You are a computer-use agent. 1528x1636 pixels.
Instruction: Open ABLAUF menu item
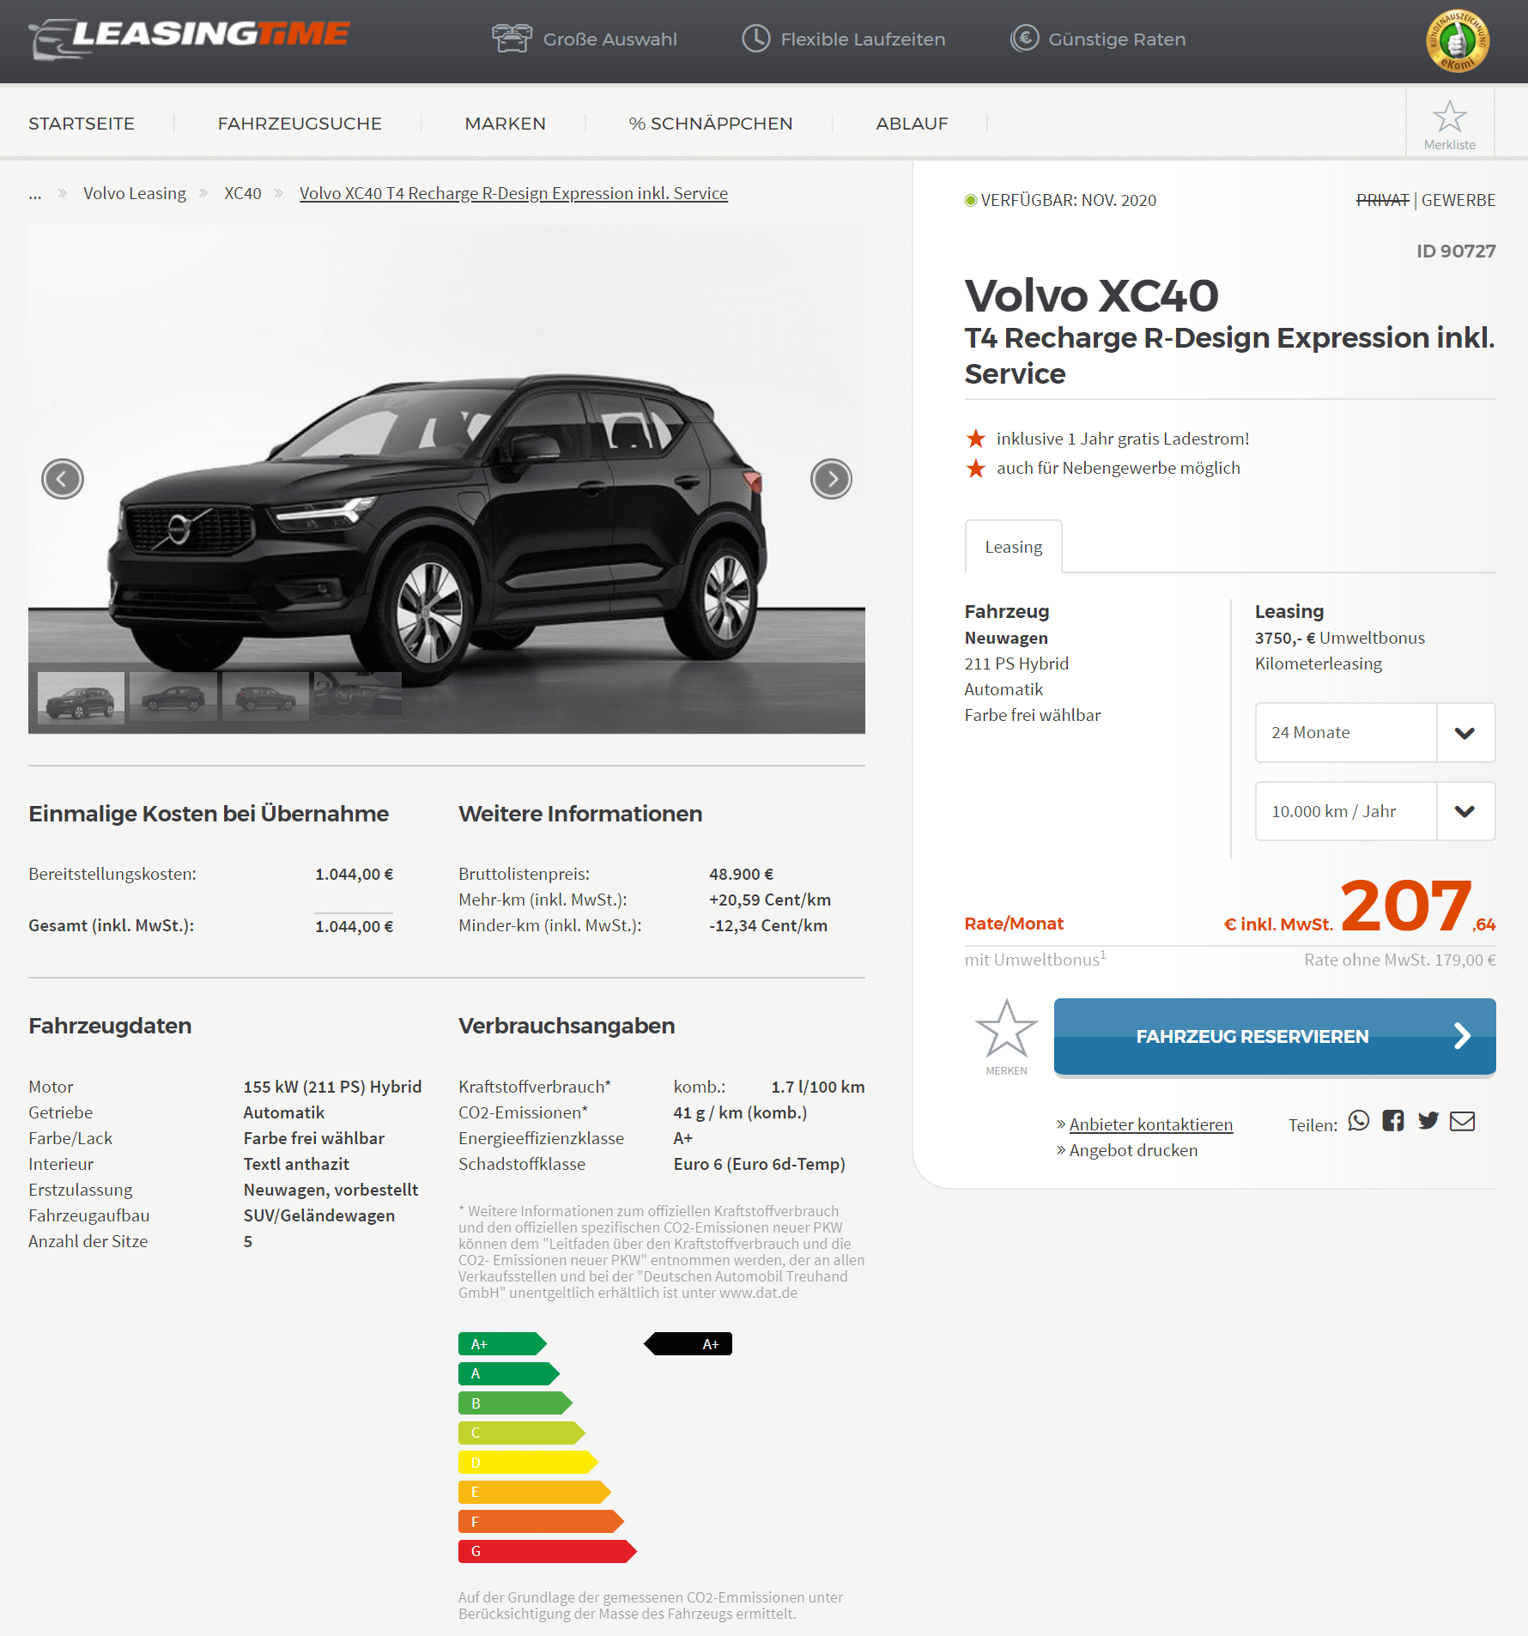(912, 124)
